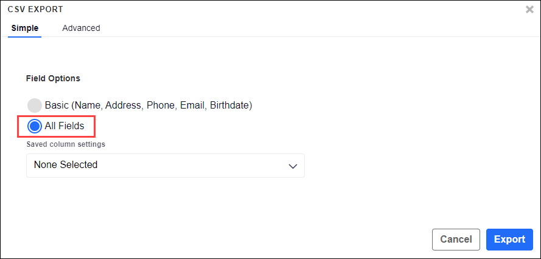This screenshot has height=259, width=541.
Task: Dismiss dialog using the top-right X icon
Action: point(529,10)
